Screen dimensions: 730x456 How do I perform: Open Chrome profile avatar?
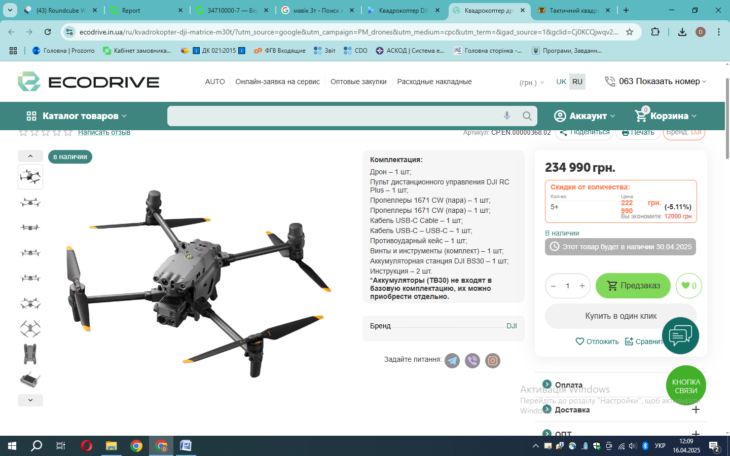[x=701, y=32]
